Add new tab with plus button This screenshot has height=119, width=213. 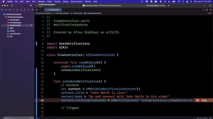(204, 6)
